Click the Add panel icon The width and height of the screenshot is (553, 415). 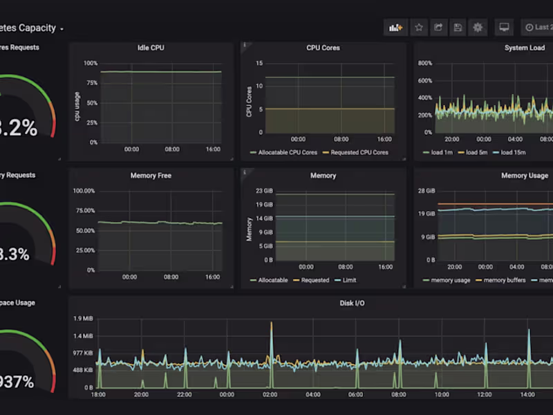pos(395,28)
